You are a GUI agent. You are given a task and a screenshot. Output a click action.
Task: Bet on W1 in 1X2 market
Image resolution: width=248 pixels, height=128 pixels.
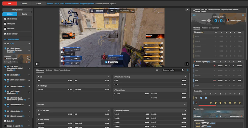[55, 80]
